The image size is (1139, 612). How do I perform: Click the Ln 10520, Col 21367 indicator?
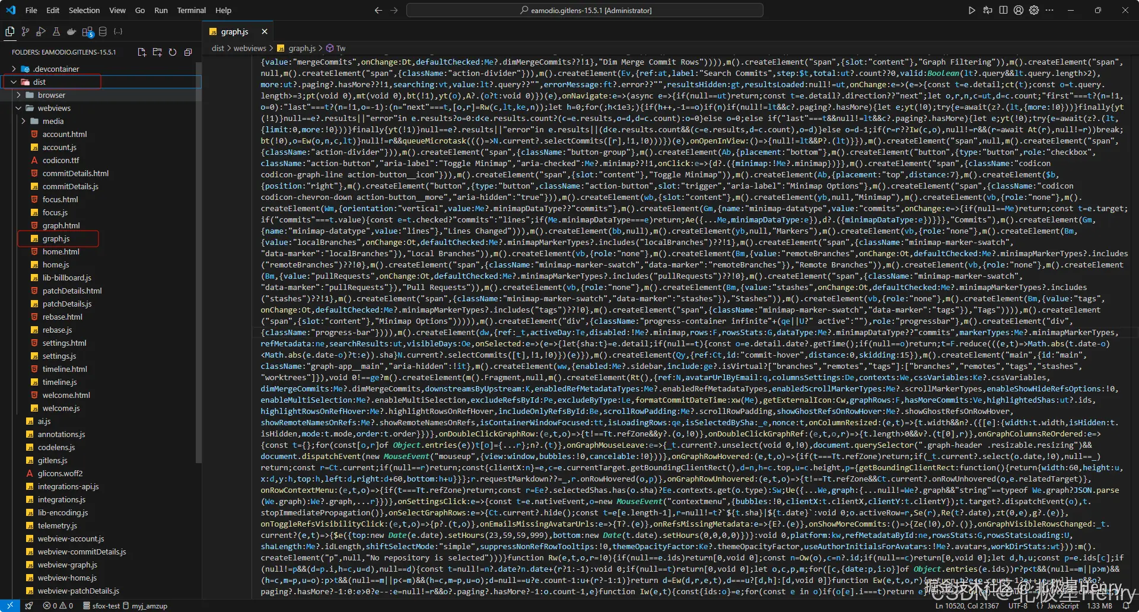click(x=967, y=605)
